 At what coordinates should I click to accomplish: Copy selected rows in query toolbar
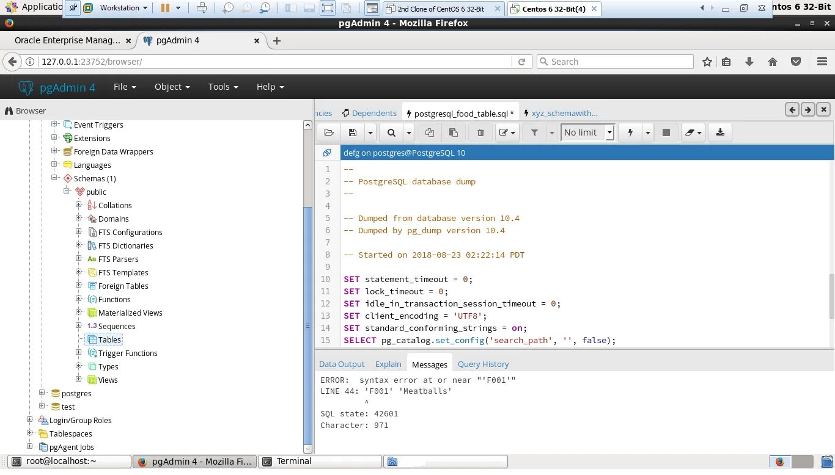click(430, 132)
